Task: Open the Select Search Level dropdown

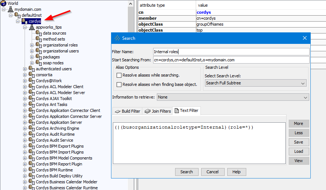Action: point(256,83)
